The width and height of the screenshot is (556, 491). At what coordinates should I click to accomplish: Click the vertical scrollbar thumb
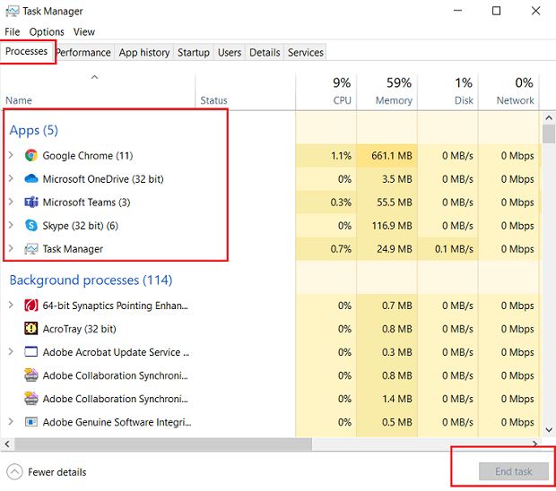(549, 134)
